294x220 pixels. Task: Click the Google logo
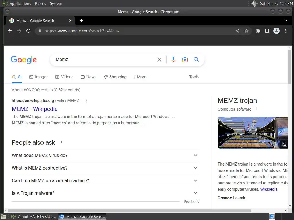24,60
